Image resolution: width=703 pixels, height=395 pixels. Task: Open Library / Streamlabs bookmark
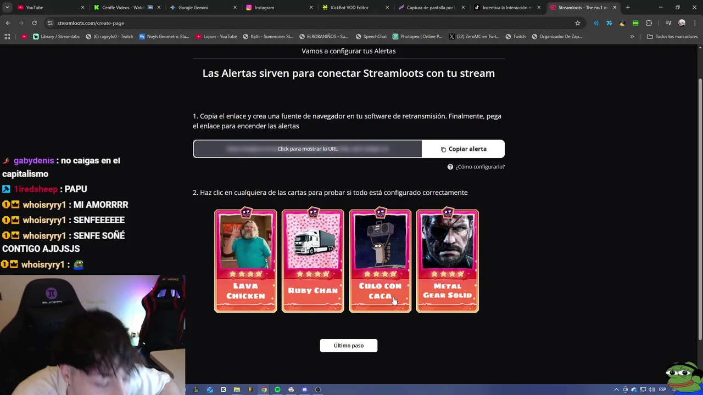coord(56,37)
